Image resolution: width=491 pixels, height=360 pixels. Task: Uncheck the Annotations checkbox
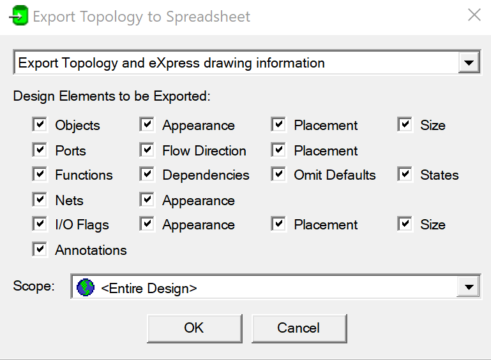[x=40, y=249]
